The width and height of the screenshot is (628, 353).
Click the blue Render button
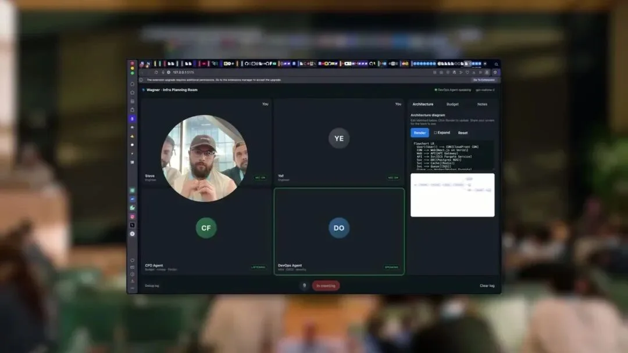[420, 133]
